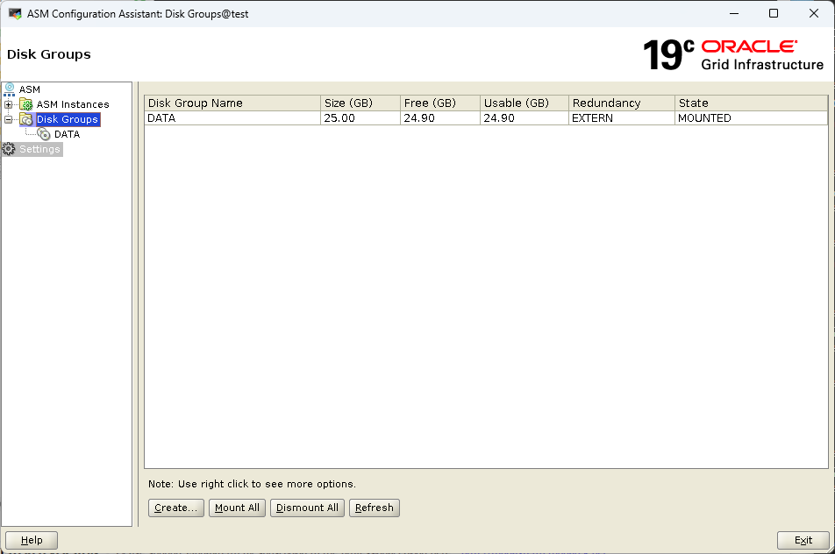Close the ASM Configuration Assistant window
Screen dimensions: 835x554
click(814, 14)
